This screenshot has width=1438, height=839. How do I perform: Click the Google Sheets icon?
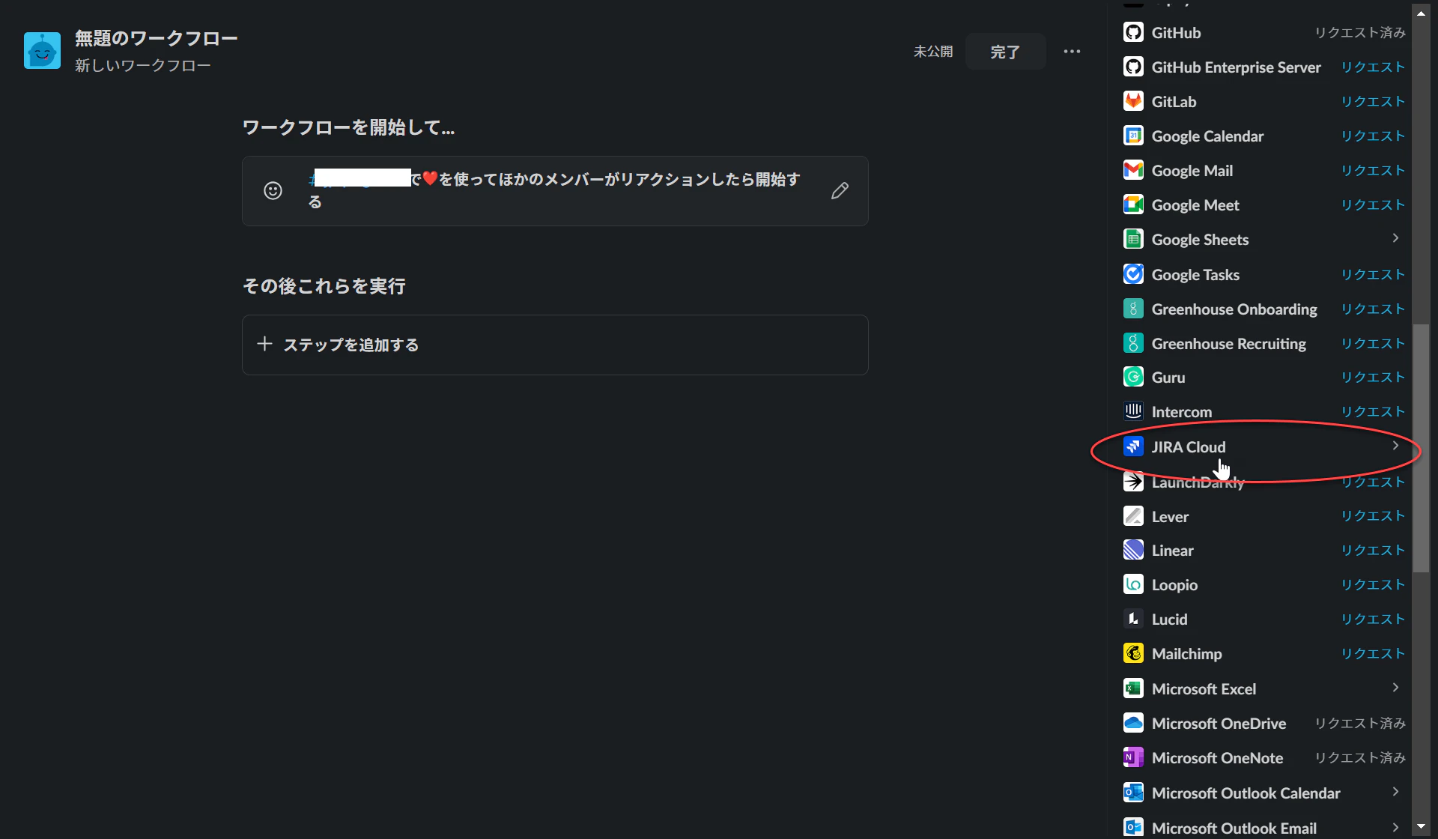click(x=1133, y=239)
